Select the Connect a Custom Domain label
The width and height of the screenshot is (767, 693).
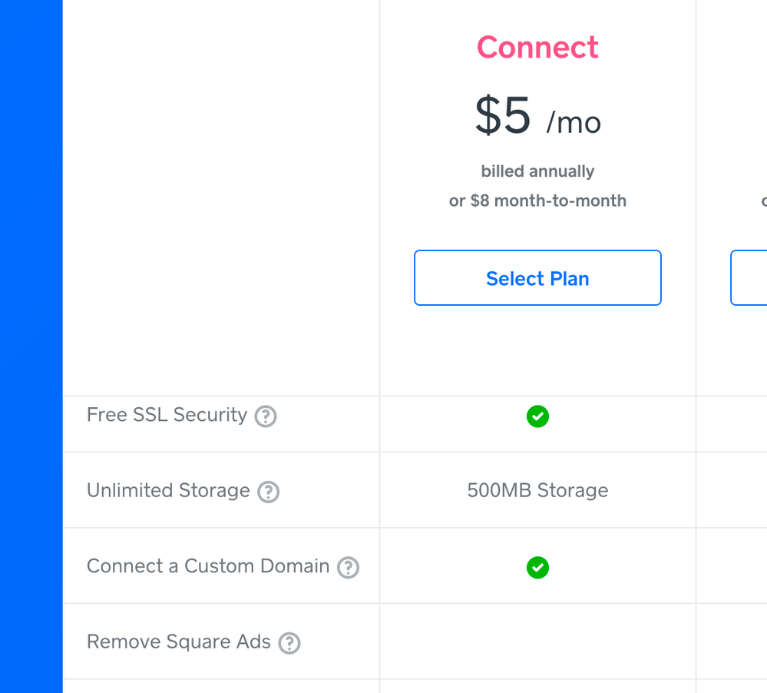pos(208,566)
